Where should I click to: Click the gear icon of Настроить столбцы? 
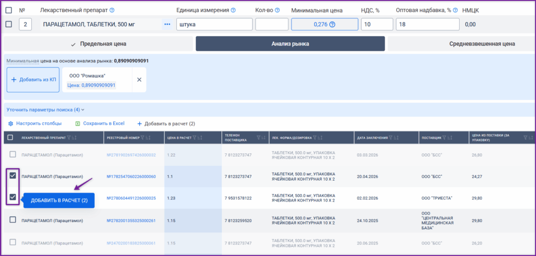10,124
